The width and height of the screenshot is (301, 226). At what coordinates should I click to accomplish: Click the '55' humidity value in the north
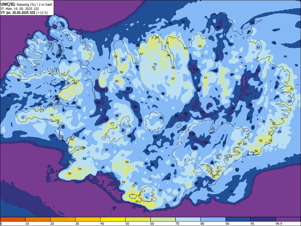tap(200, 46)
